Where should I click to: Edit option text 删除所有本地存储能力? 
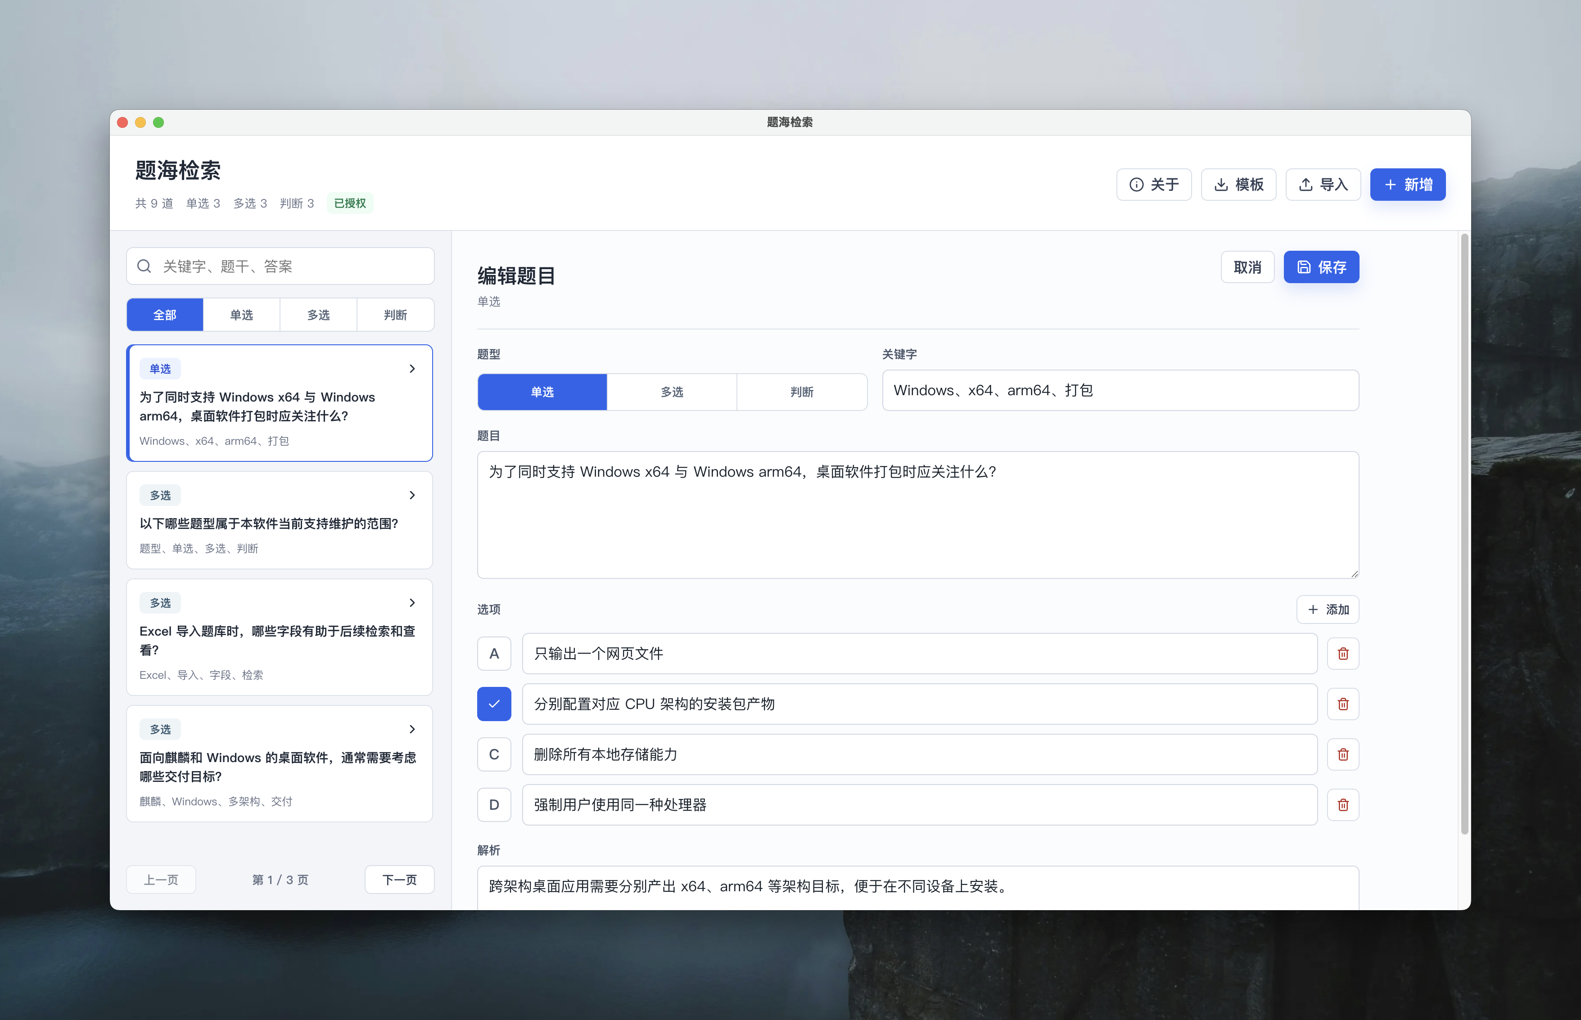(x=919, y=754)
